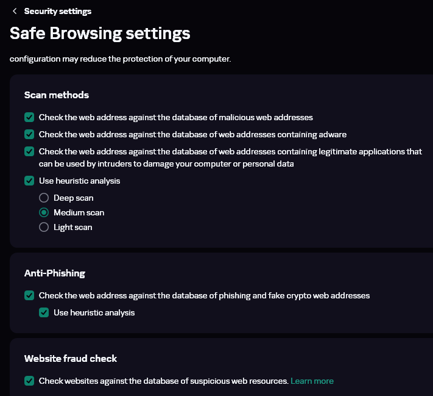Click the Safe Browsing settings page title
433x396 pixels.
coord(100,33)
